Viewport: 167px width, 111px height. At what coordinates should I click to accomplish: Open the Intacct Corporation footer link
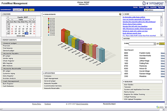82,104
